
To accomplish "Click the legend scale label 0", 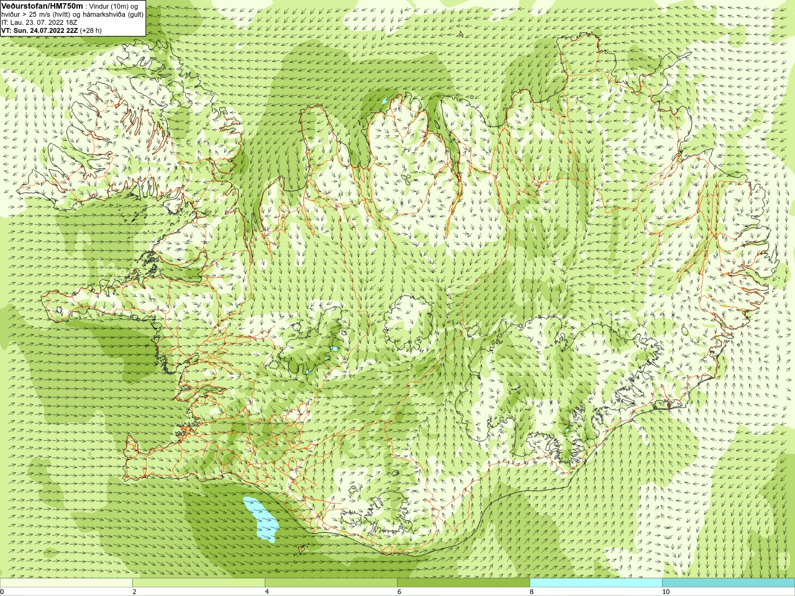I will 2,592.
